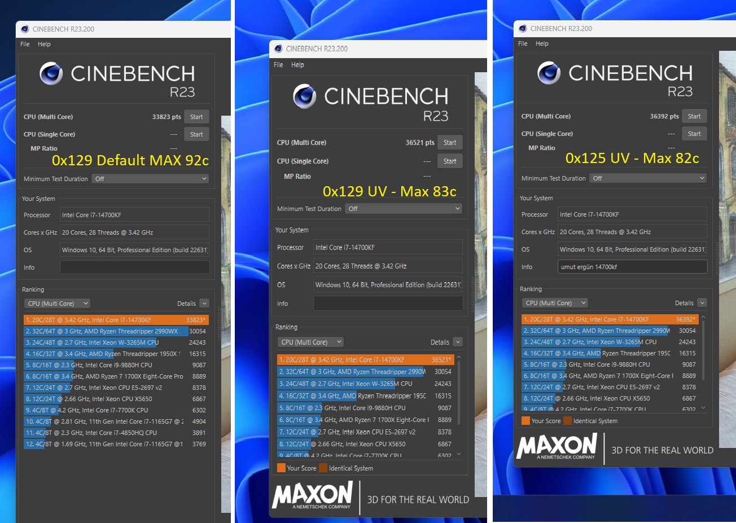Click Maxon logo in right window
Viewport: 736px width, 523px height.
[557, 446]
